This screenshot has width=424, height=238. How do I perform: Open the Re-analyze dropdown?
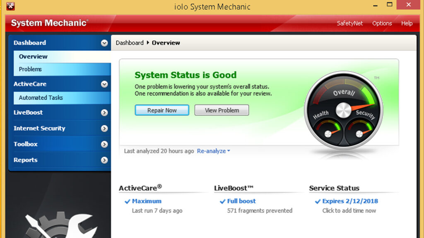[x=213, y=151]
